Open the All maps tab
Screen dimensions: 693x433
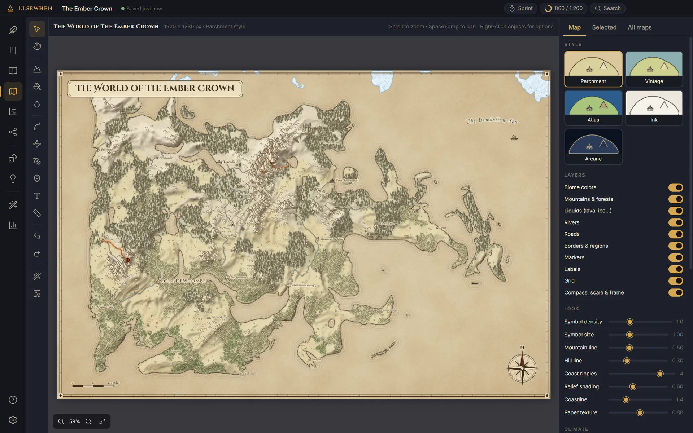[639, 27]
